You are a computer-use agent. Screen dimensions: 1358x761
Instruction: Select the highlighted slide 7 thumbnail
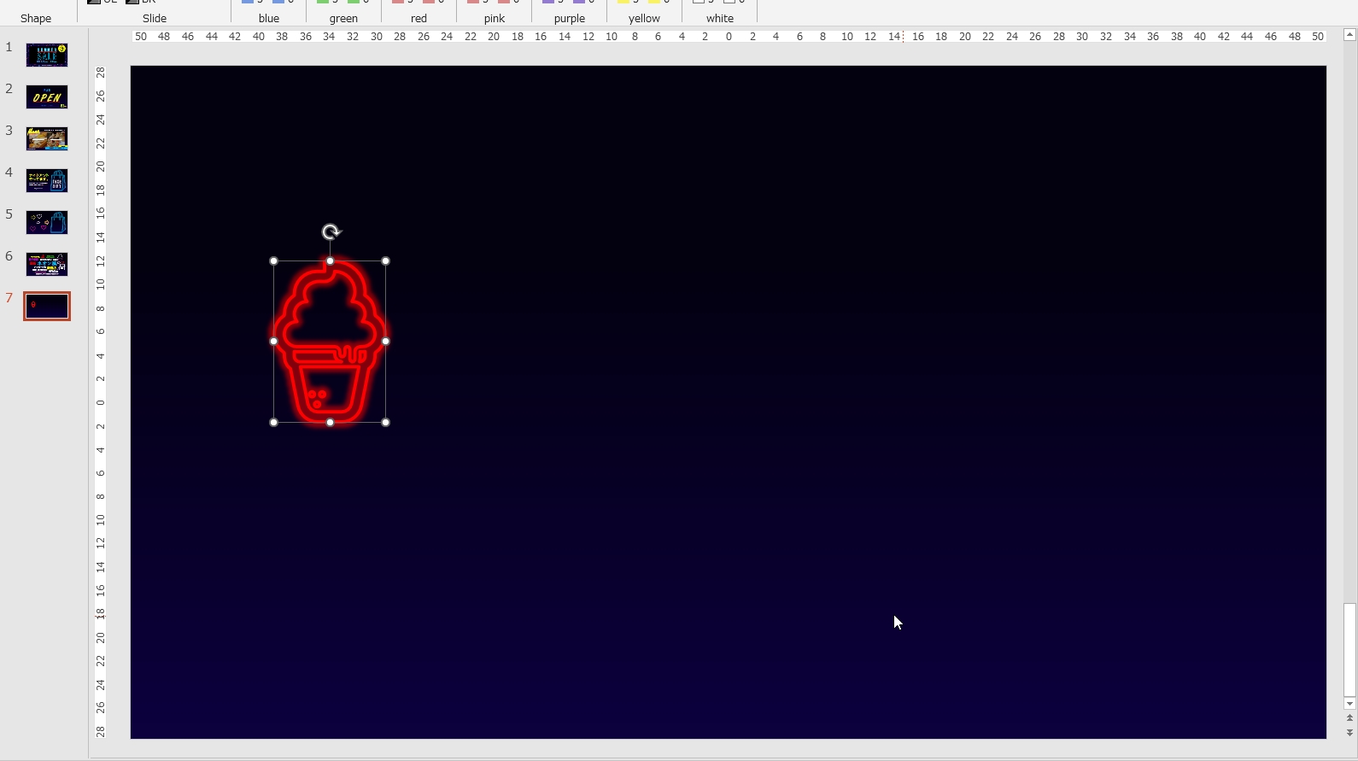click(47, 307)
